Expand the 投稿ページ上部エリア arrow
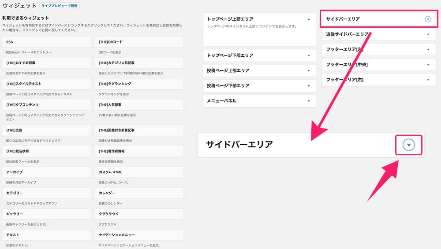441x249 pixels. pos(309,71)
